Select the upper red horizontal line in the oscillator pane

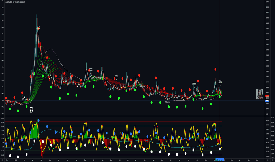pos(113,122)
